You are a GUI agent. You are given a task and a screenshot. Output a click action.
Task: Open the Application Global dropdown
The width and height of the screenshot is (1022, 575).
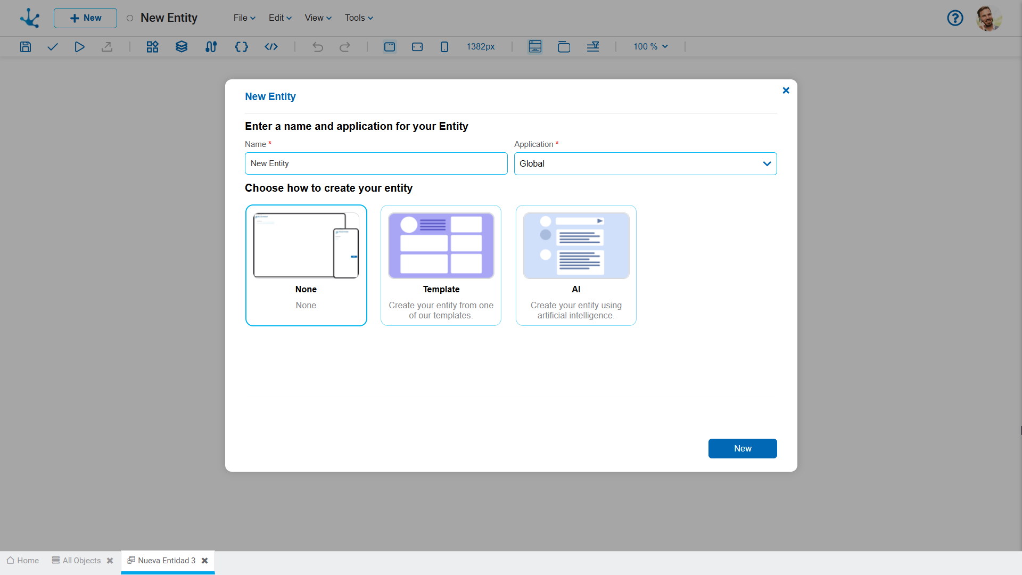coord(645,164)
